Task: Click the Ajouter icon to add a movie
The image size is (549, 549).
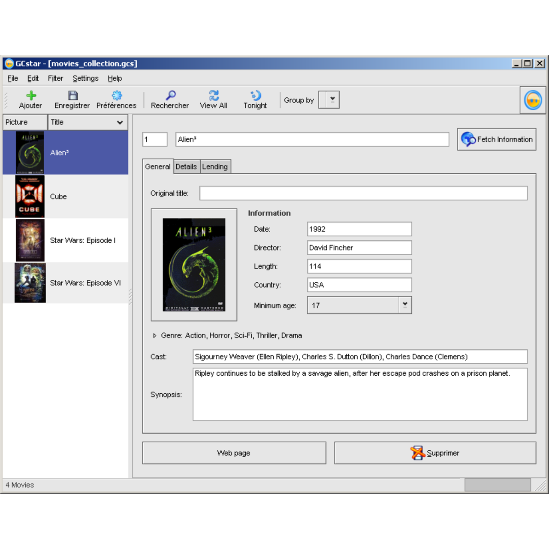Action: pyautogui.click(x=30, y=95)
